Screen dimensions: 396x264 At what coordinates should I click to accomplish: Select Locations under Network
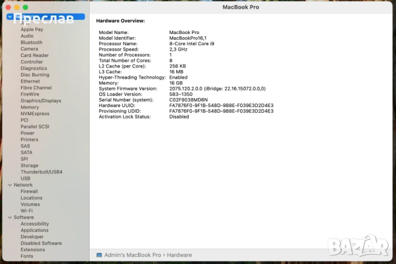click(x=32, y=198)
